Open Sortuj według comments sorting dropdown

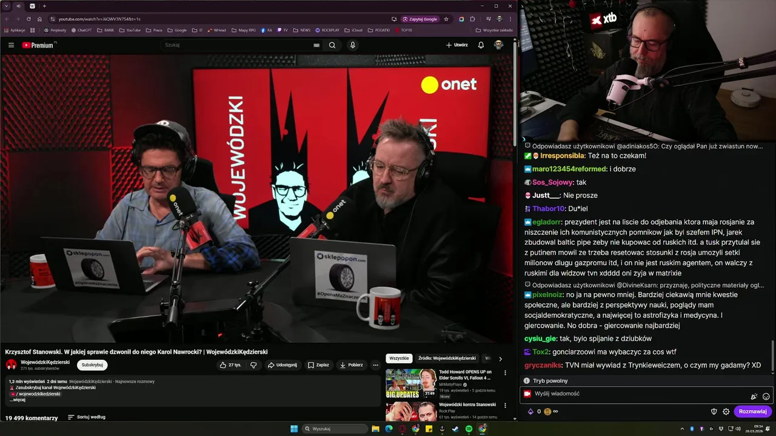[x=86, y=417]
